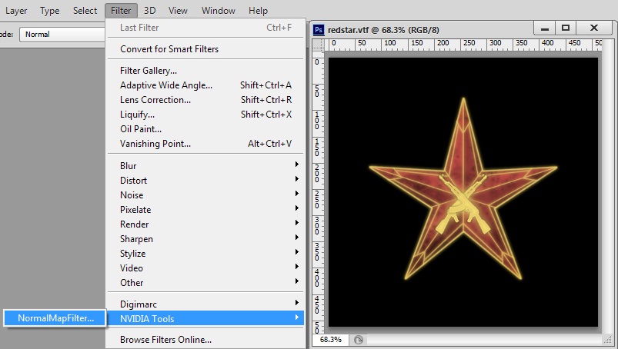The height and width of the screenshot is (349, 618).
Task: Open the Select menu
Action: tap(85, 11)
